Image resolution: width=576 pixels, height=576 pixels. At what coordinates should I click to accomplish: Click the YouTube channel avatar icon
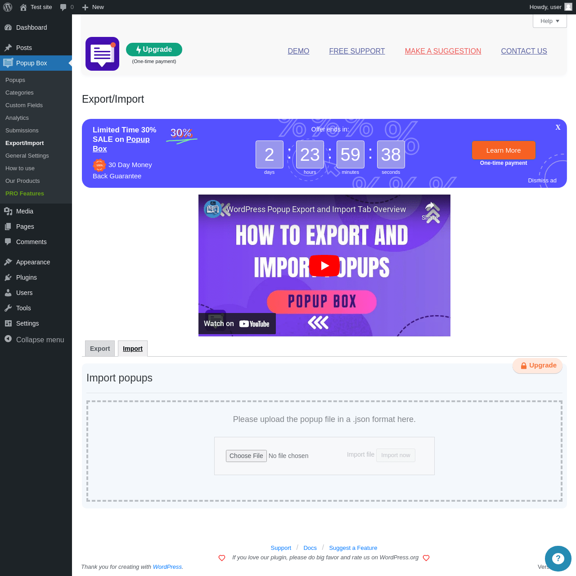point(213,209)
